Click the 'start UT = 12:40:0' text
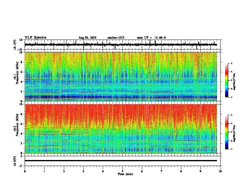The image size is (248, 192). click(x=151, y=38)
